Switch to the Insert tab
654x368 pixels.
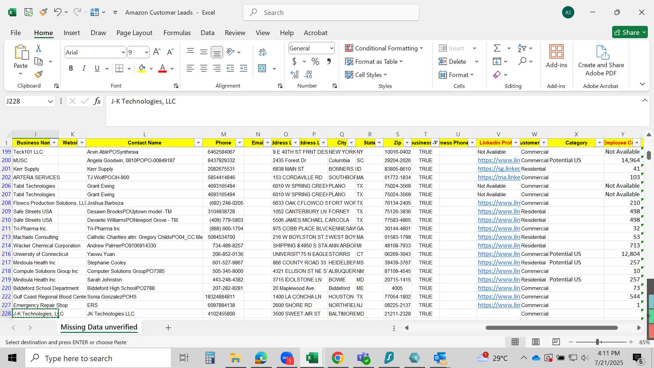pos(72,33)
